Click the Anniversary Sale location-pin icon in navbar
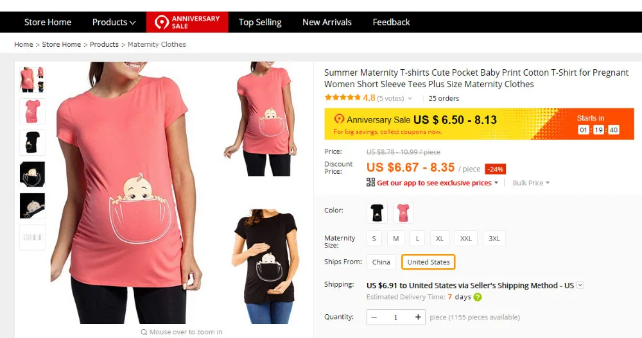642x338 pixels. click(161, 22)
